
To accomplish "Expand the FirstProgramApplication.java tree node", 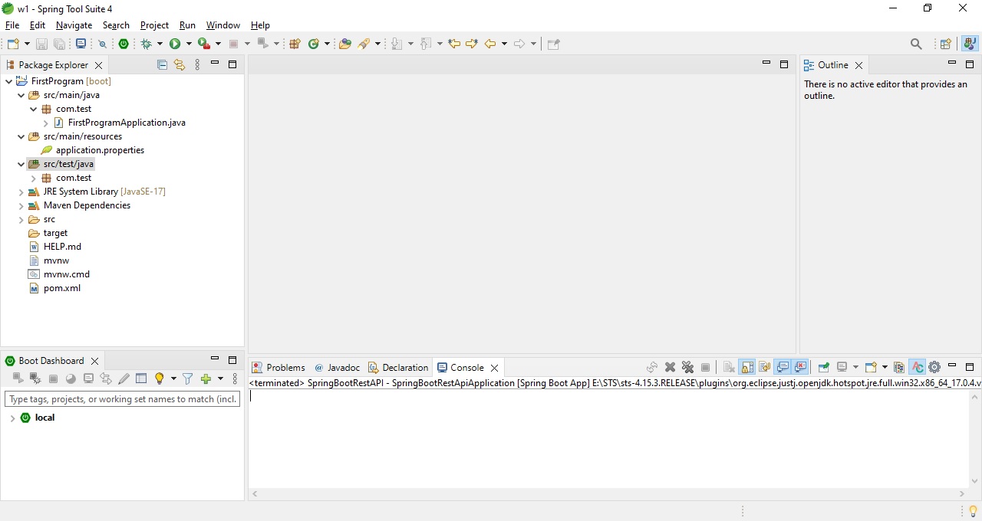I will pos(46,123).
